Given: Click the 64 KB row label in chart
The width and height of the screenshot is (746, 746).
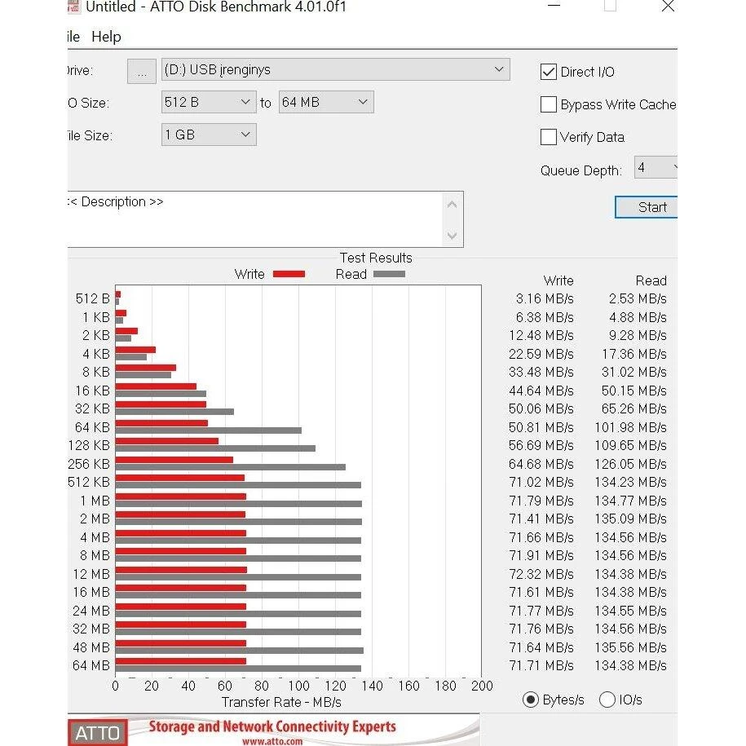Looking at the screenshot, I should (x=92, y=427).
